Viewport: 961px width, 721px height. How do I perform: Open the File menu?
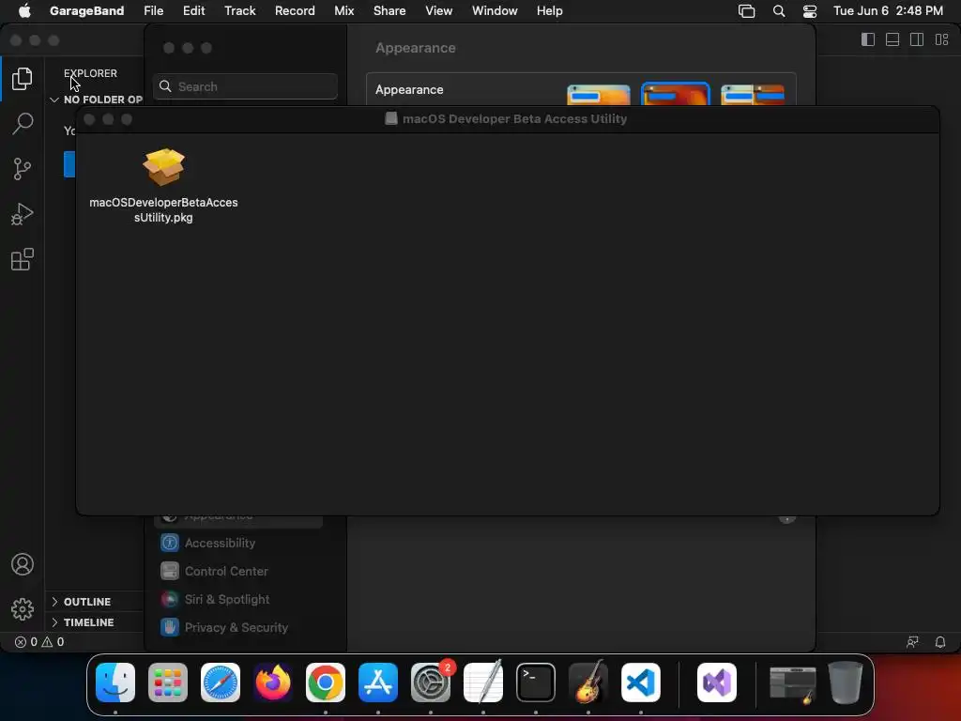coord(153,10)
